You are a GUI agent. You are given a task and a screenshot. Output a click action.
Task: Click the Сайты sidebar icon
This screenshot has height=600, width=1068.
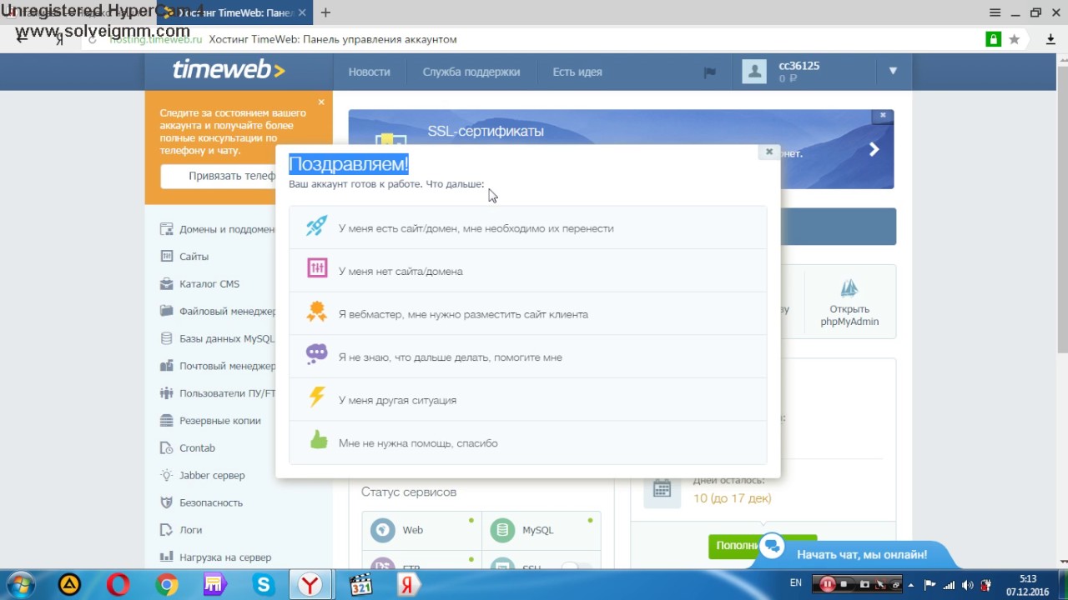(165, 257)
